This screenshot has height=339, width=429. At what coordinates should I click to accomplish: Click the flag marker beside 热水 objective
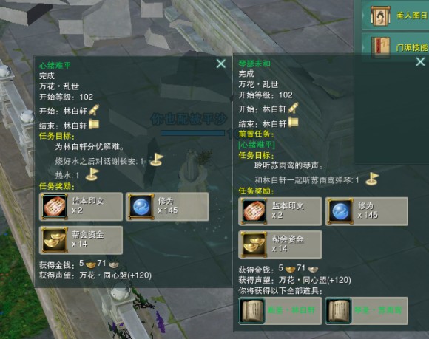coord(92,174)
